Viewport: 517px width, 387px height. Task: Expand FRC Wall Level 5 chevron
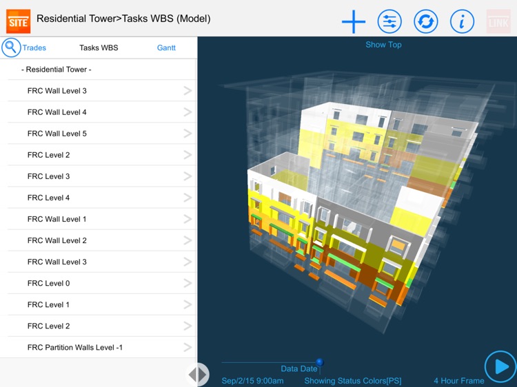(187, 134)
